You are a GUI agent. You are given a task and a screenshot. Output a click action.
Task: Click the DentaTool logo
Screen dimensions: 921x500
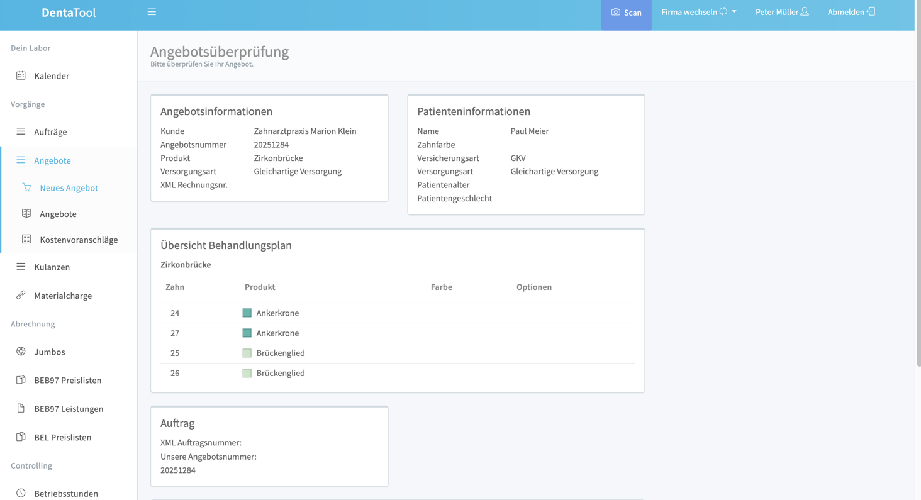click(x=69, y=13)
